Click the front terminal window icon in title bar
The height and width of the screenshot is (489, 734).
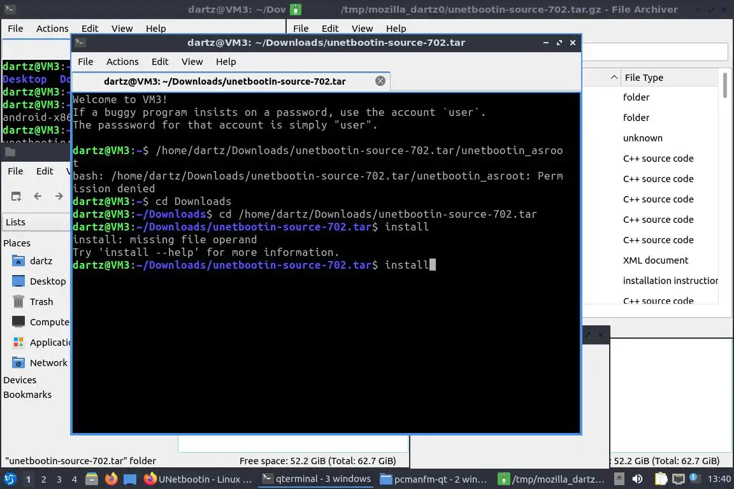pos(80,42)
